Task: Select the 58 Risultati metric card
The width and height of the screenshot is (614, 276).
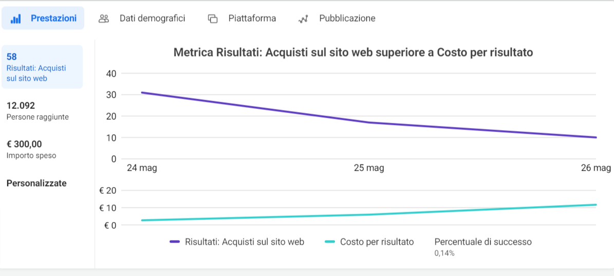Action: click(42, 67)
